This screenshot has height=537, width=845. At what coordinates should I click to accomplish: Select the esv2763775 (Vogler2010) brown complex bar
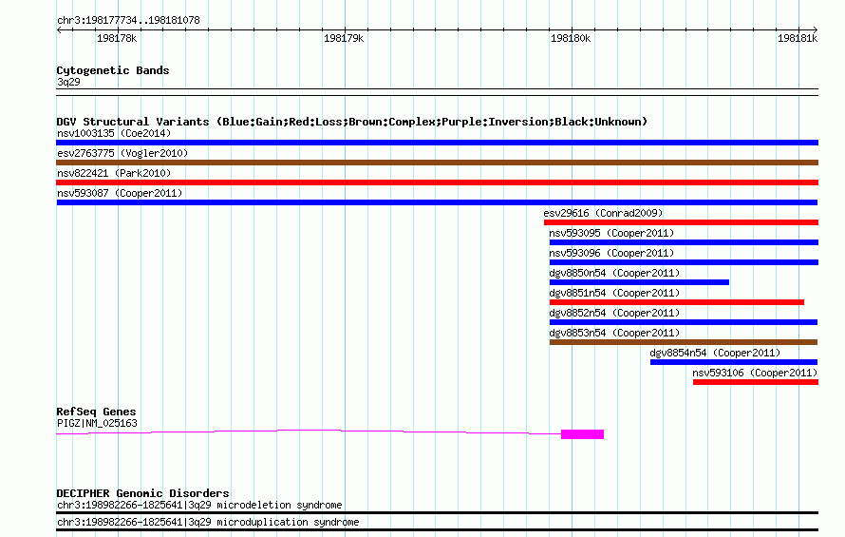pos(437,163)
